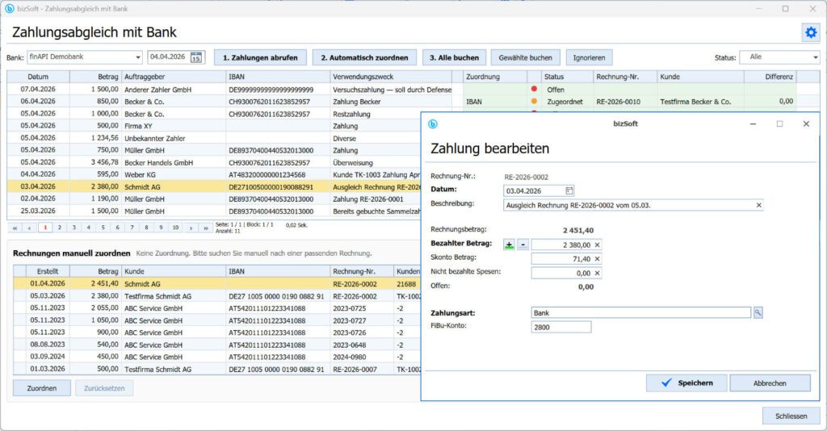Go to previous page in pager
Image resolution: width=827 pixels, height=431 pixels.
30,228
